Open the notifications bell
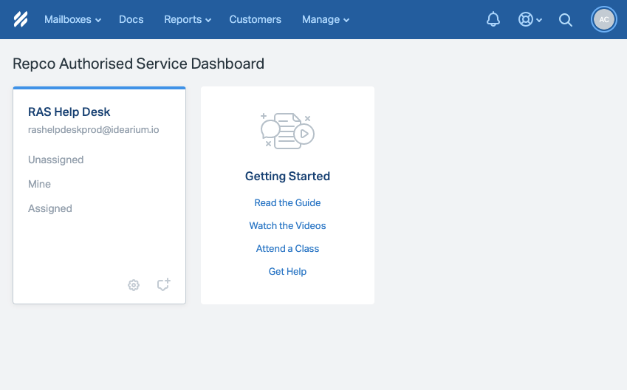Image resolution: width=627 pixels, height=390 pixels. pos(493,19)
